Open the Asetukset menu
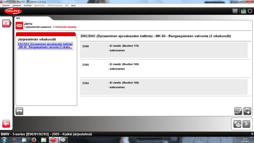Viewport: 254px width, 143px height. point(17,5)
